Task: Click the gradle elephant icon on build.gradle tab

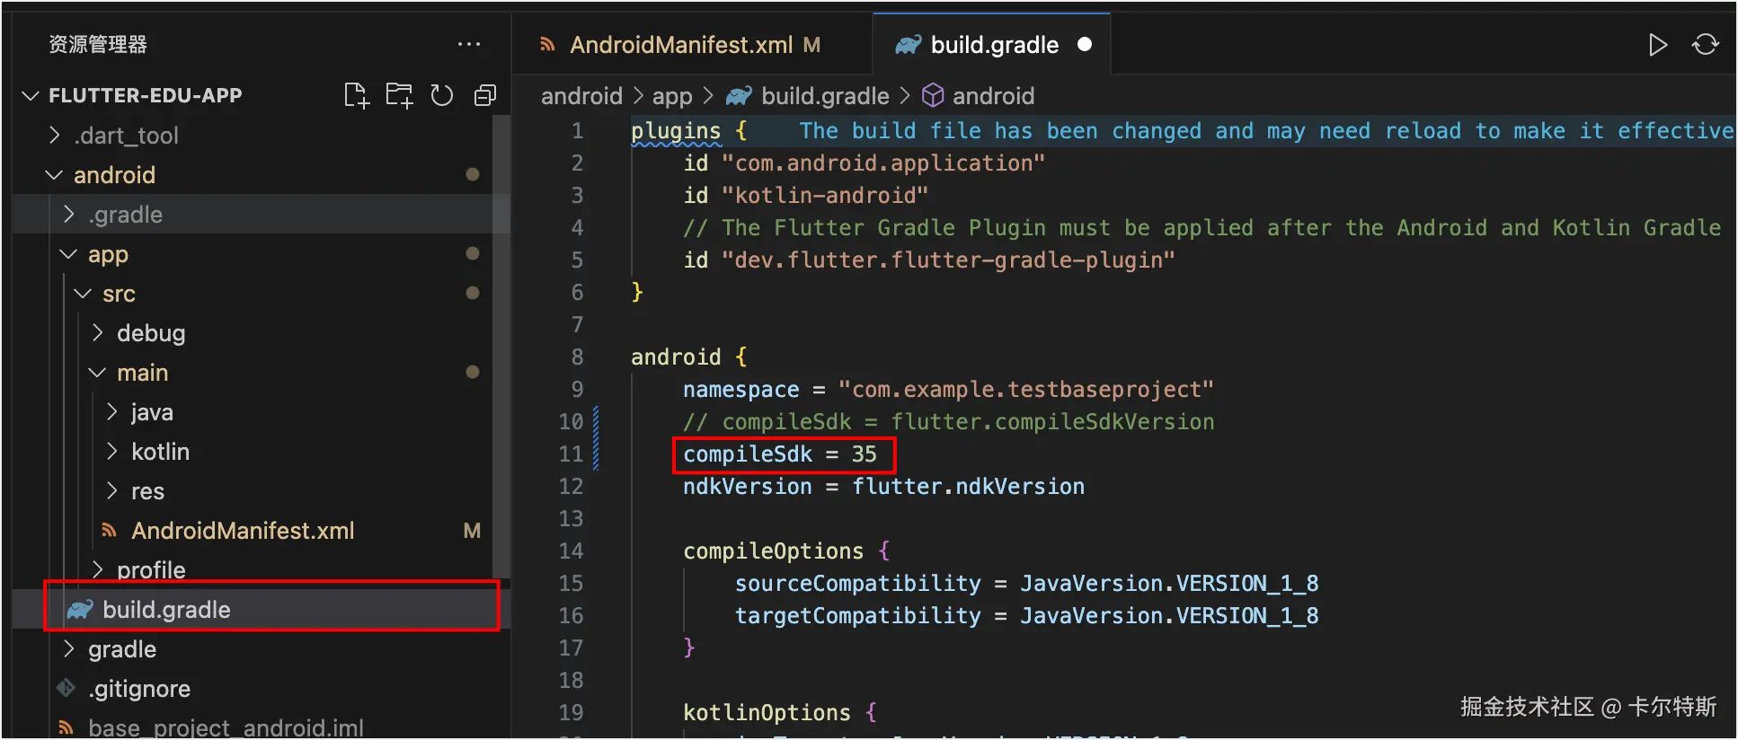Action: (x=908, y=45)
